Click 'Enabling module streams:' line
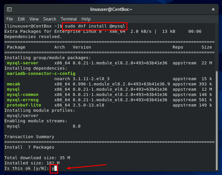Image resolution: width=222 pixels, height=175 pixels. (x=36, y=121)
